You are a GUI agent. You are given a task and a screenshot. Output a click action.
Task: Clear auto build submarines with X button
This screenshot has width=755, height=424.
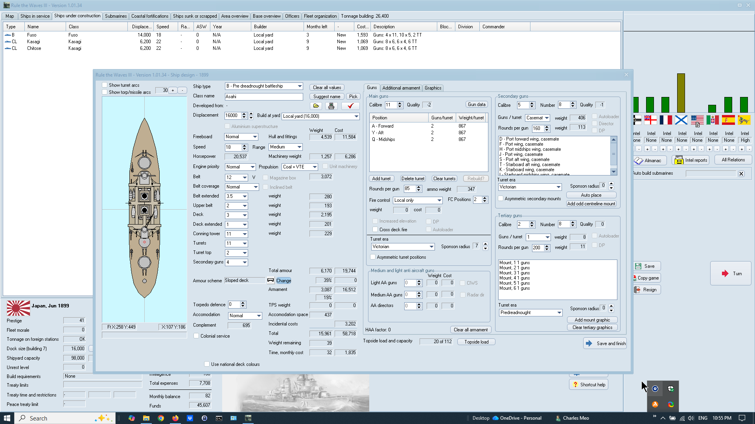point(741,174)
